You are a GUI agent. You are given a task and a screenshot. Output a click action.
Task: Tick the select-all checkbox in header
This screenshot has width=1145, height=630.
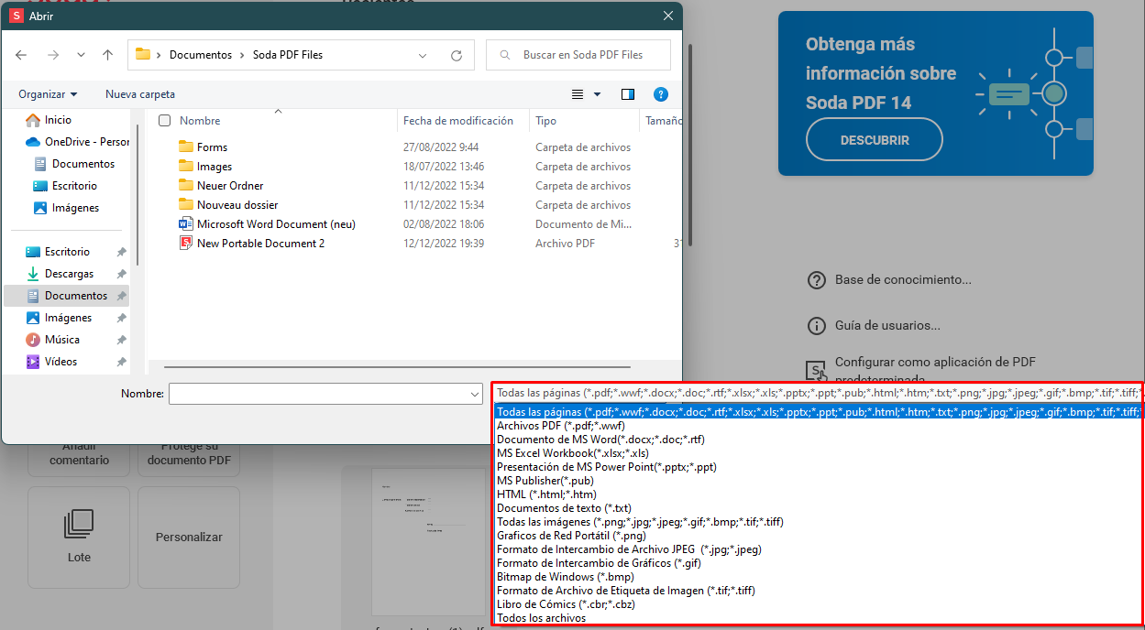tap(165, 121)
